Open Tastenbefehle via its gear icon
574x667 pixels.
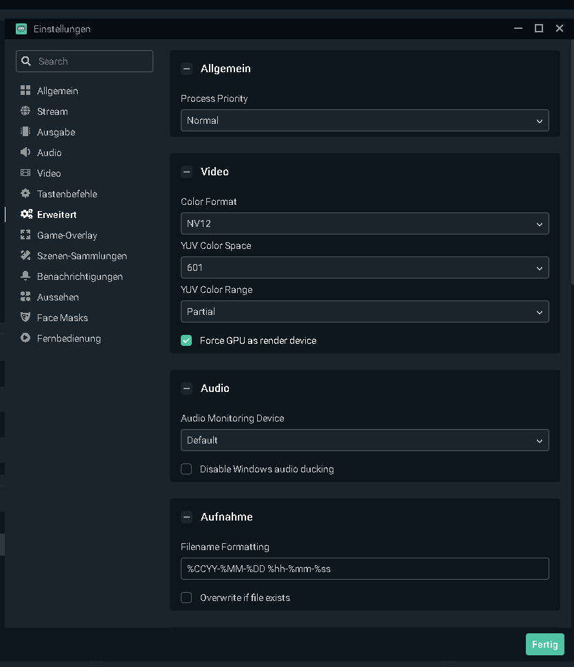tap(25, 194)
